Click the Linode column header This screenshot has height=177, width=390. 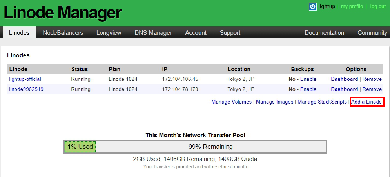pos(18,69)
